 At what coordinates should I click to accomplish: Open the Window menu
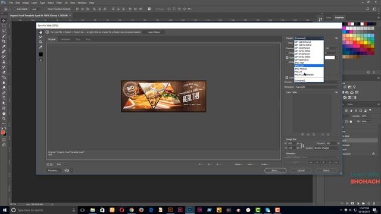click(82, 2)
